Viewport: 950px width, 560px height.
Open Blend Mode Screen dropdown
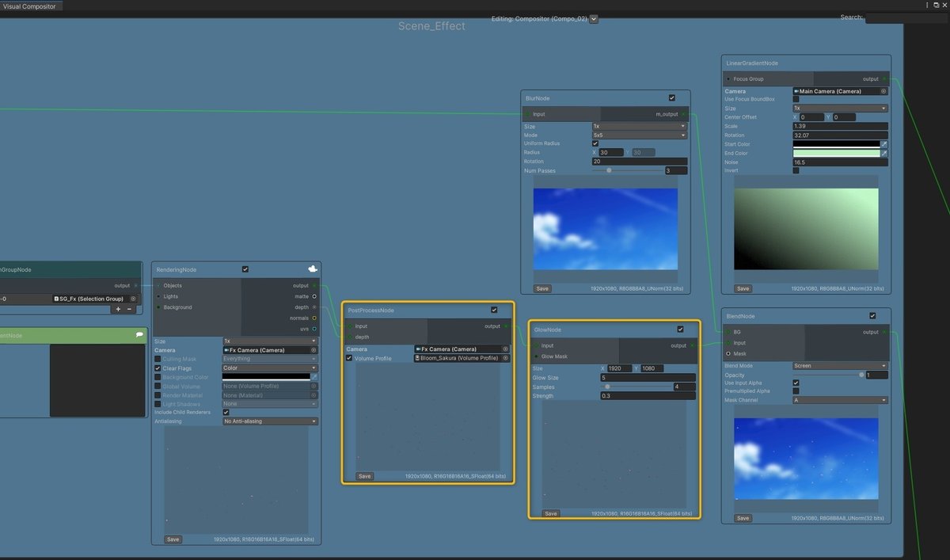click(x=840, y=366)
